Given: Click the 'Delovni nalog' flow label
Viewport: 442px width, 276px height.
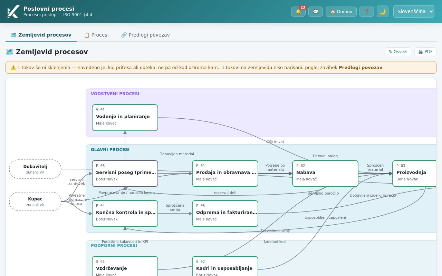Looking at the screenshot, I should [325, 156].
